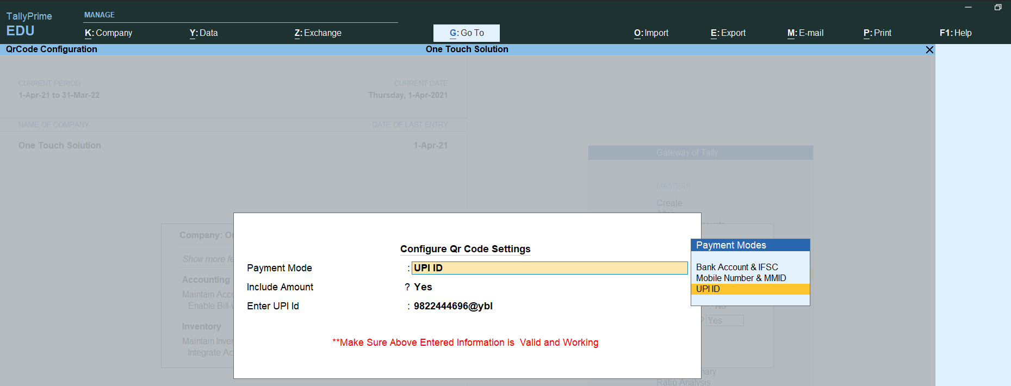This screenshot has width=1011, height=386.
Task: Click the Payment Modes list header
Action: [751, 245]
